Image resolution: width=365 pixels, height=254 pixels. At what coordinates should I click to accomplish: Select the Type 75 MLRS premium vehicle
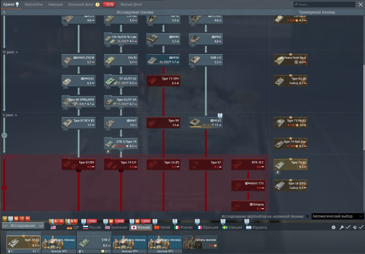(291, 123)
